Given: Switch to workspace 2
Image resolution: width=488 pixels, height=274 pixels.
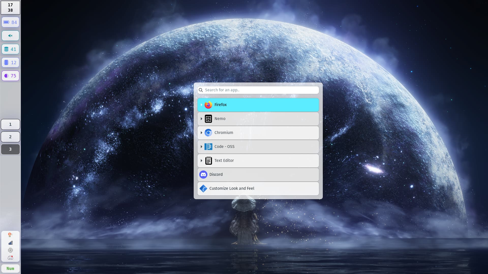Looking at the screenshot, I should [10, 137].
